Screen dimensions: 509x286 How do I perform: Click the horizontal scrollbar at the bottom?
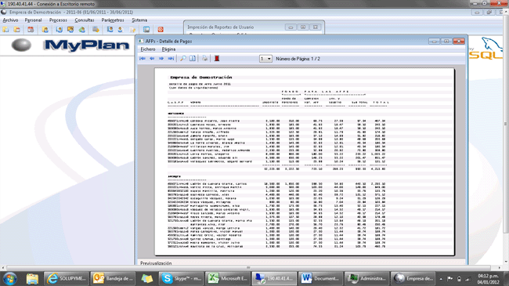tap(248, 268)
